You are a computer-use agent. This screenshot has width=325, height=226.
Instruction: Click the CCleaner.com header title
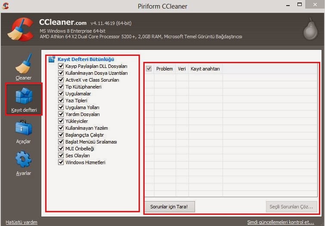click(x=63, y=22)
